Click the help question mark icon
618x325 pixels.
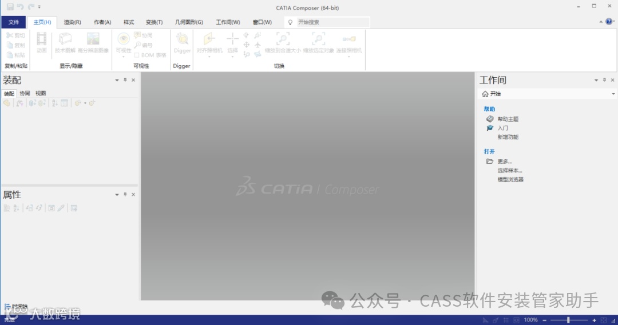tap(609, 22)
